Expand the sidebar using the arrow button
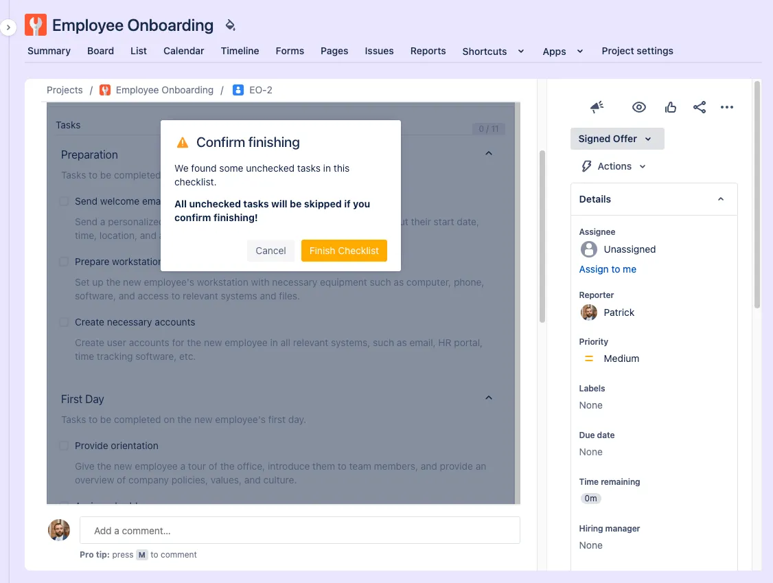Screen dimensions: 773x583 tap(8, 27)
